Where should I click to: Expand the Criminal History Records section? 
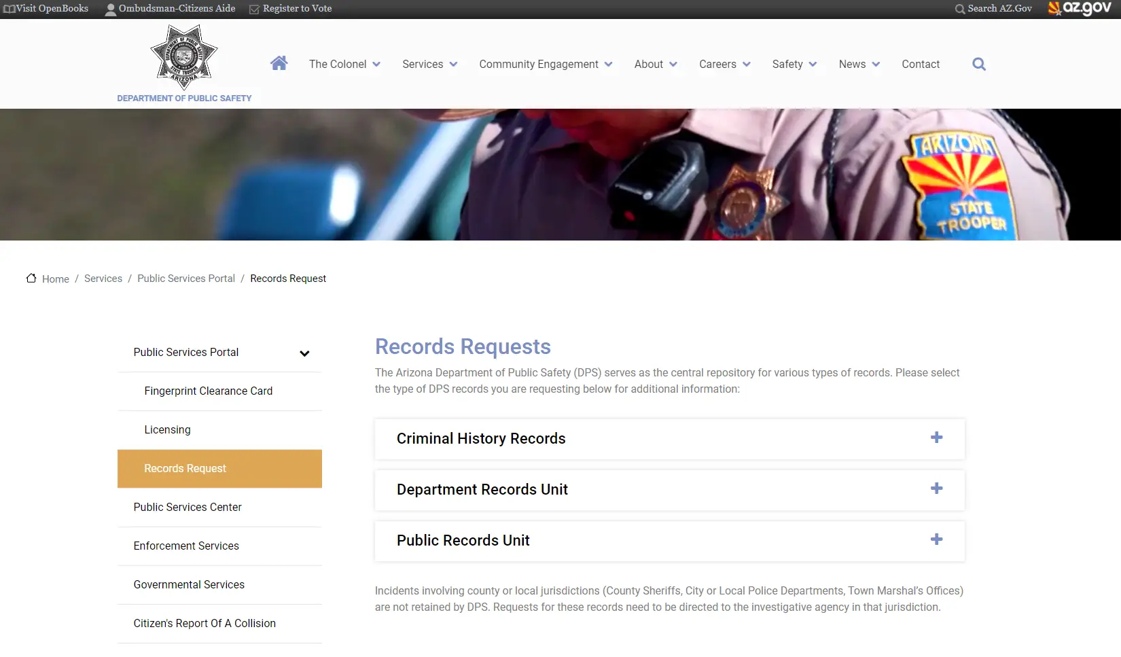point(937,438)
